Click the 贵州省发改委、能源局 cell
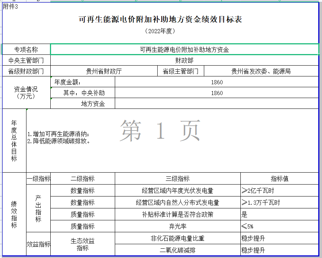This screenshot has width=322, height=258. point(261,71)
